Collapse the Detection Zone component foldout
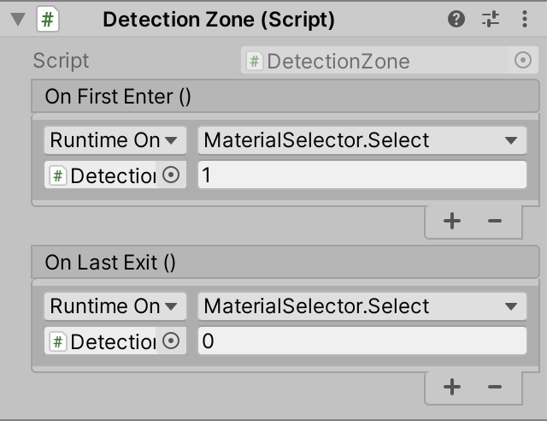The width and height of the screenshot is (547, 421). 17,20
